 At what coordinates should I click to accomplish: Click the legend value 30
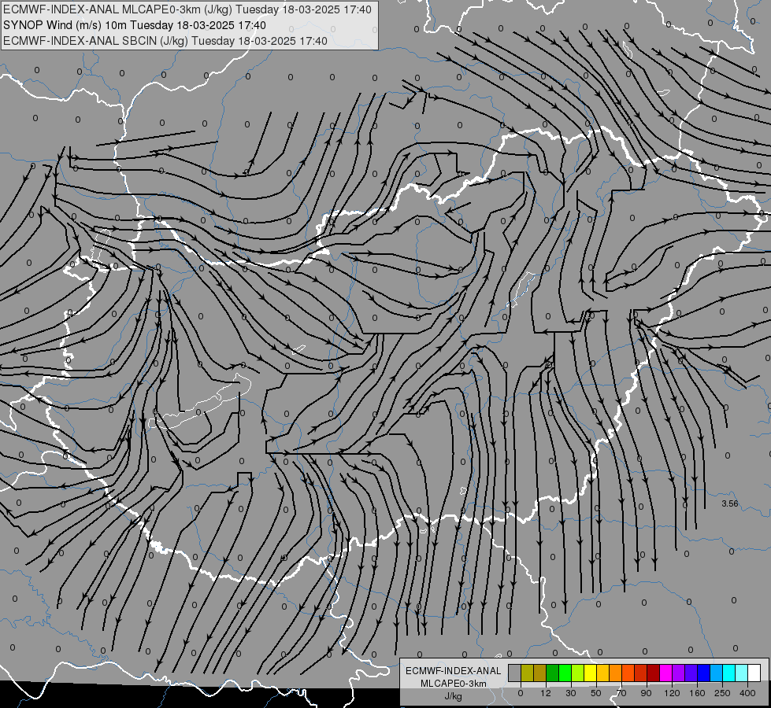click(571, 693)
